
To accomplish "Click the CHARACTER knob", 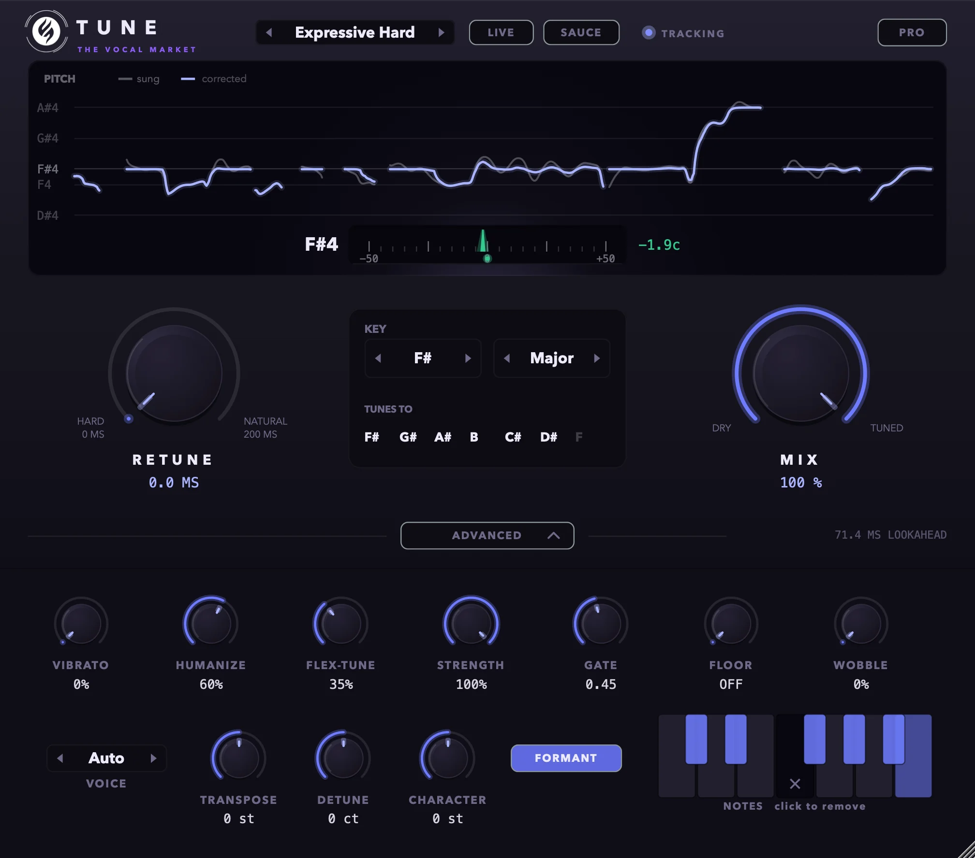I will (x=448, y=758).
